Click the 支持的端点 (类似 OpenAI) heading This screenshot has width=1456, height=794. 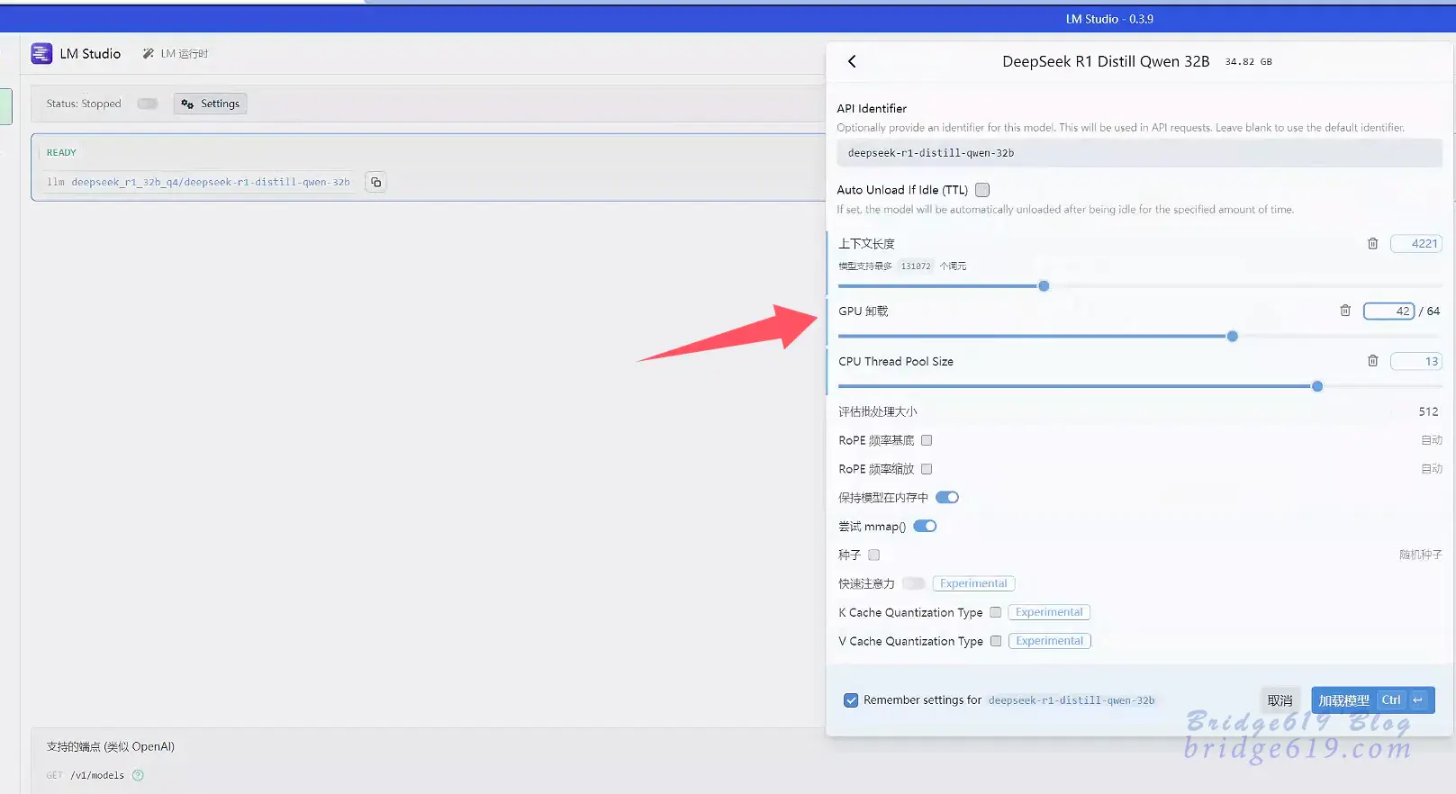tap(111, 746)
